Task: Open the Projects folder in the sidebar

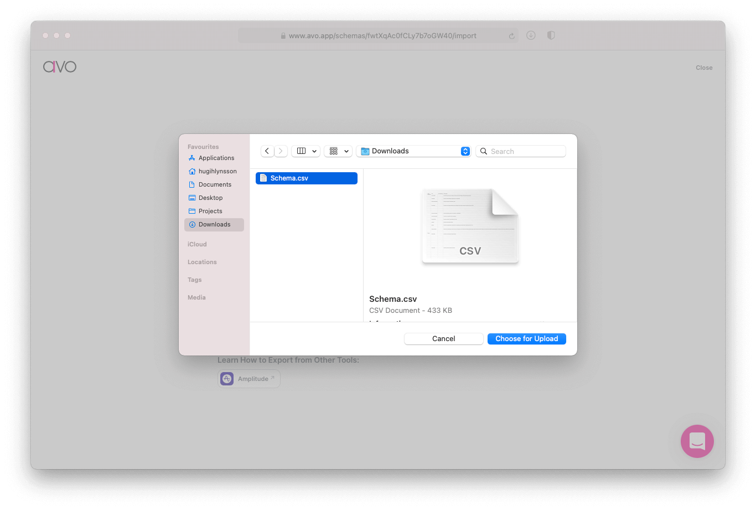Action: pos(210,211)
